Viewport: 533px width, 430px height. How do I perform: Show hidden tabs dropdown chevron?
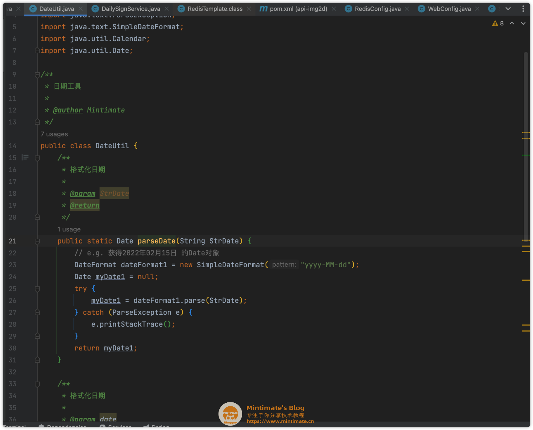click(508, 9)
